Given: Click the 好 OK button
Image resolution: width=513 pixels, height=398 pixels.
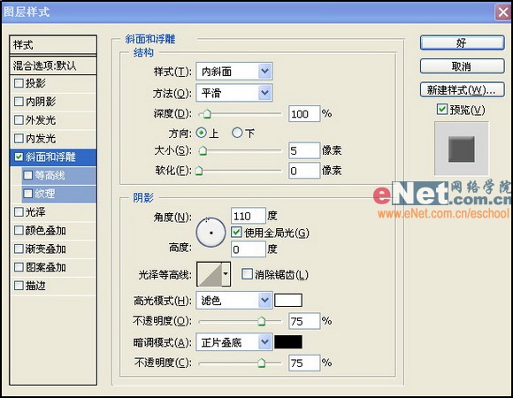Looking at the screenshot, I should click(x=462, y=42).
